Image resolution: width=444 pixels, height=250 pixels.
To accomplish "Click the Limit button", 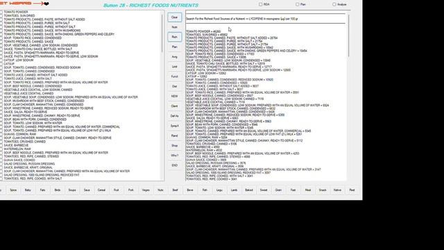I will click(174, 67).
